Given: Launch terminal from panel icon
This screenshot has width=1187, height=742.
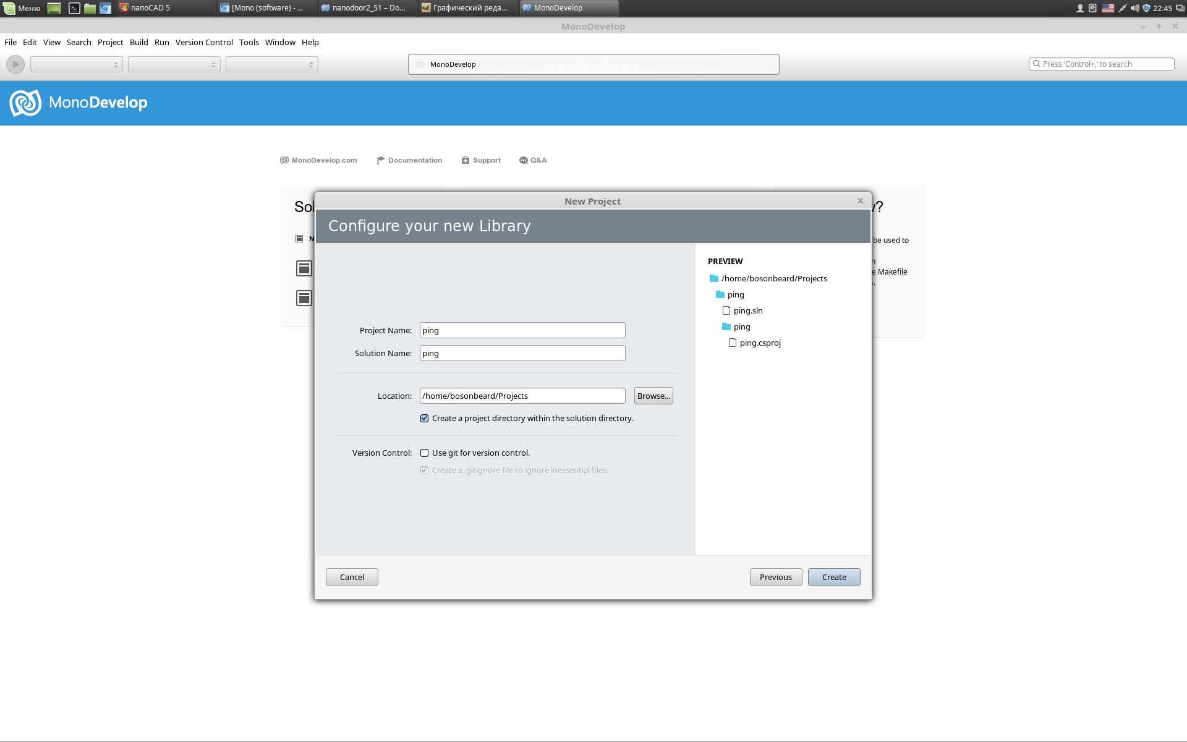Looking at the screenshot, I should click(74, 8).
